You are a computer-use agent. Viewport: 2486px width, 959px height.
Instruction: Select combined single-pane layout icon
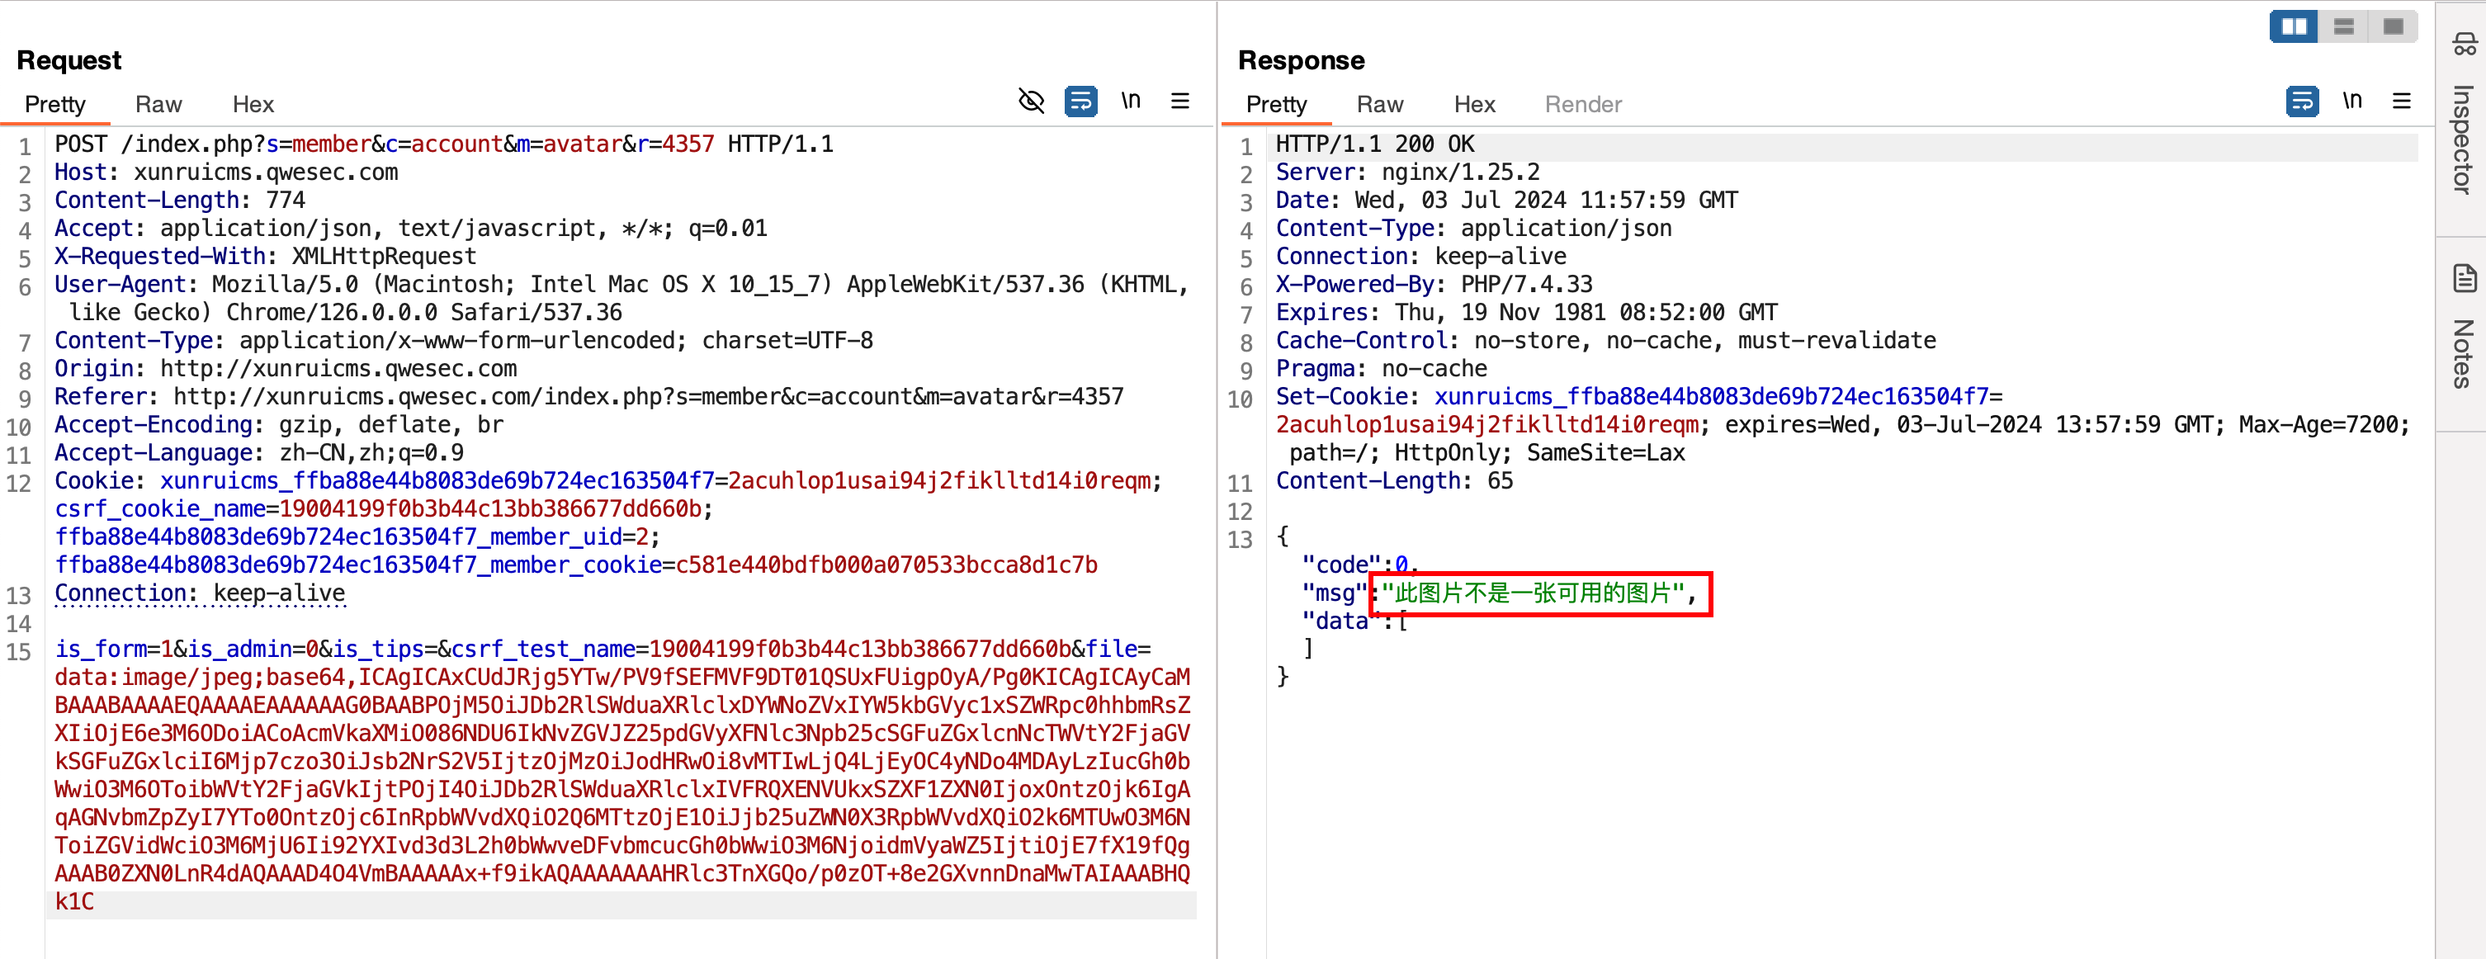point(2393,26)
